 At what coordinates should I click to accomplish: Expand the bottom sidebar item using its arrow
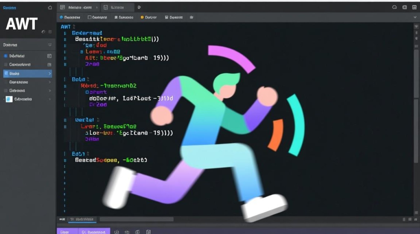click(x=50, y=99)
